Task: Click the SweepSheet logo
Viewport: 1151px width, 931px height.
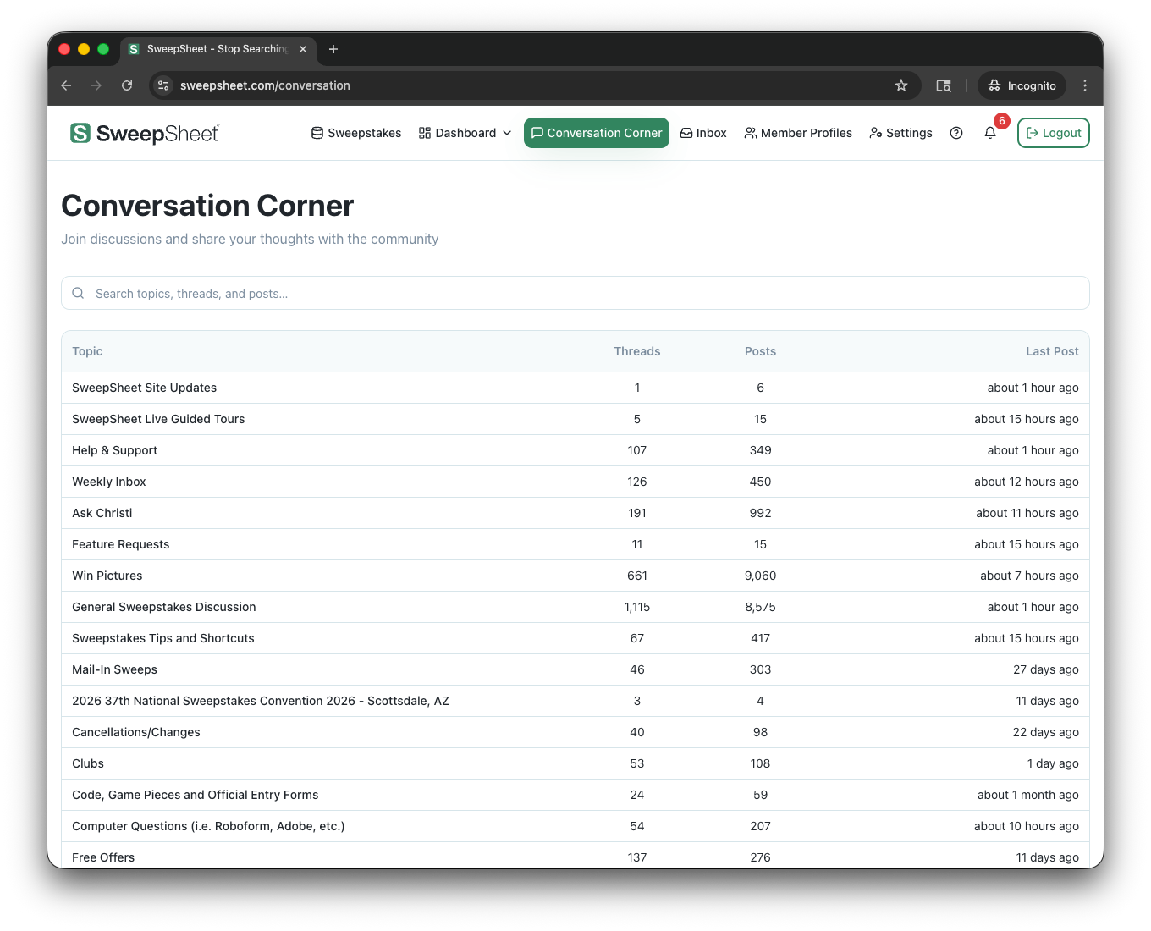Action: pos(144,133)
